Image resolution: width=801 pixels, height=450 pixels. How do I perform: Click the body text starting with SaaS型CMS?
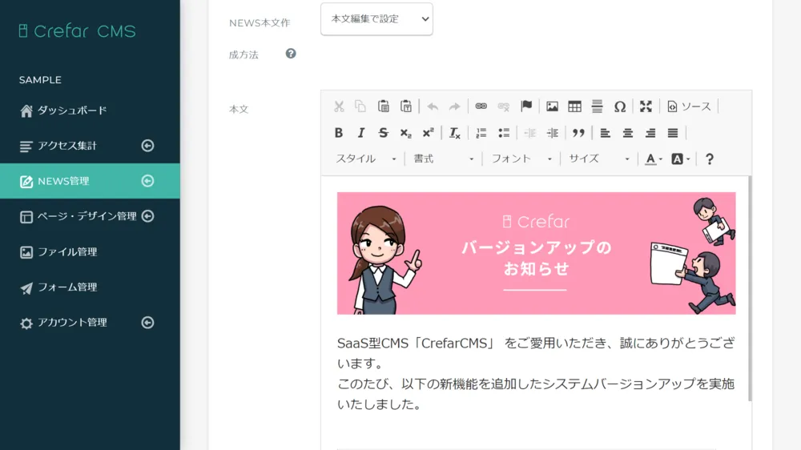click(536, 353)
